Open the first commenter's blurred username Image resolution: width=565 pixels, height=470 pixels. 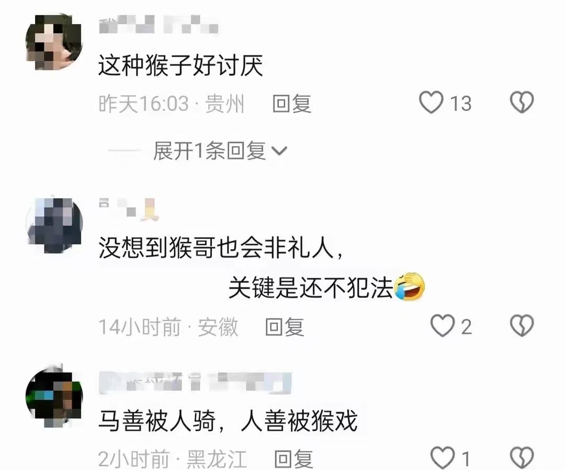click(x=159, y=25)
